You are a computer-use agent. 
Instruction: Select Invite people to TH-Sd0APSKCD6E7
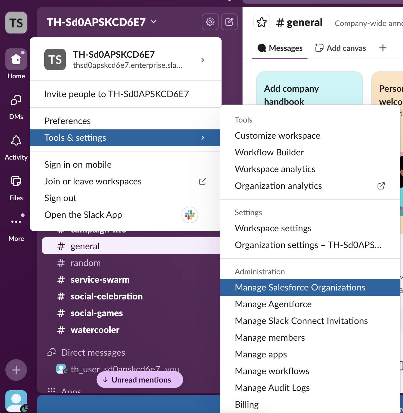point(126,94)
